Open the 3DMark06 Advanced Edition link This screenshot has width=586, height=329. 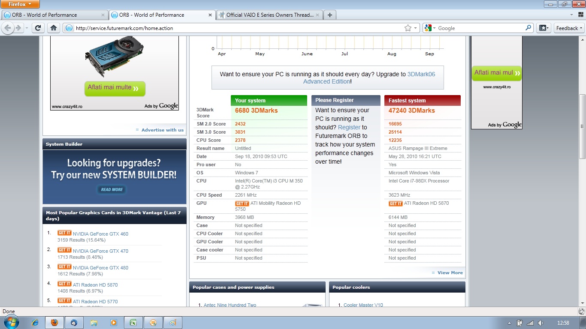369,78
